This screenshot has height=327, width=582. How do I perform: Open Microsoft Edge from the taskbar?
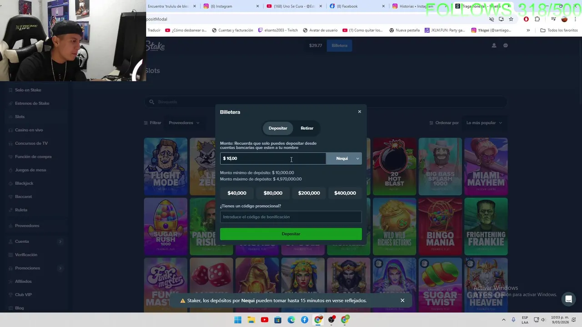pyautogui.click(x=291, y=320)
